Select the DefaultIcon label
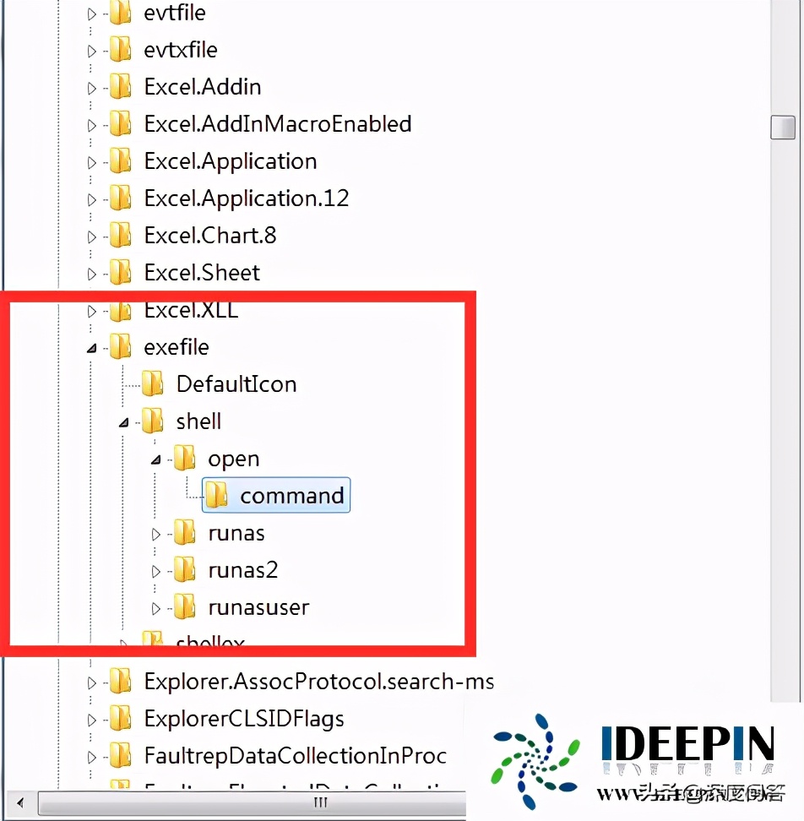 (x=236, y=384)
